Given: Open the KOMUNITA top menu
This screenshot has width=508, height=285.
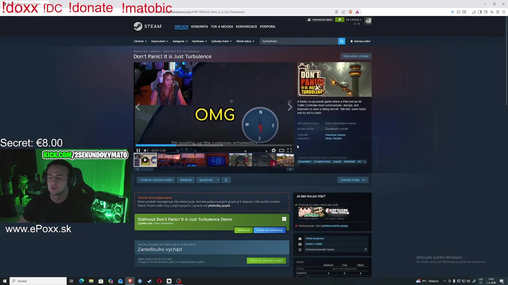Looking at the screenshot, I should 200,27.
